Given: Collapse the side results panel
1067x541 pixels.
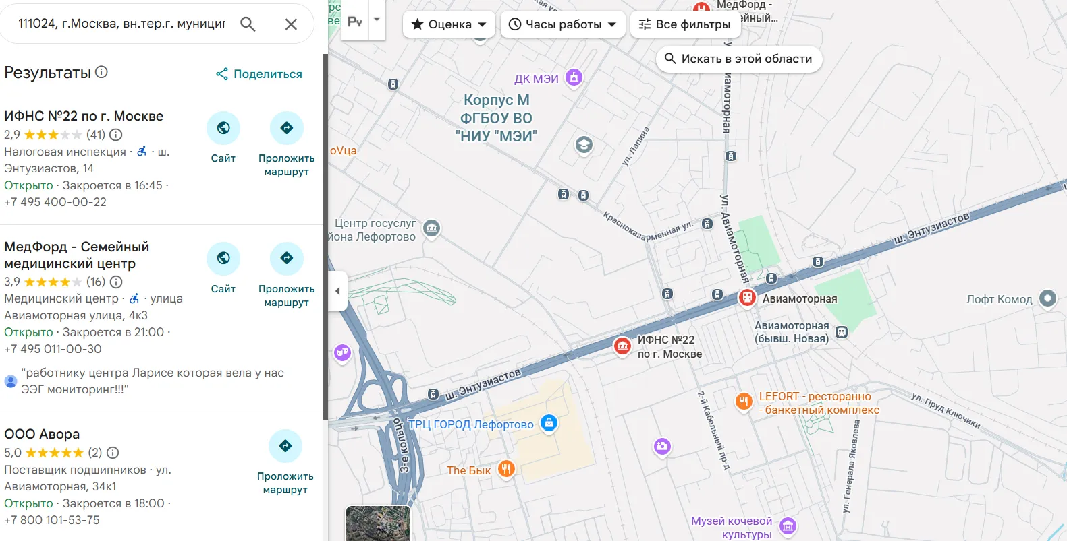Looking at the screenshot, I should 337,291.
